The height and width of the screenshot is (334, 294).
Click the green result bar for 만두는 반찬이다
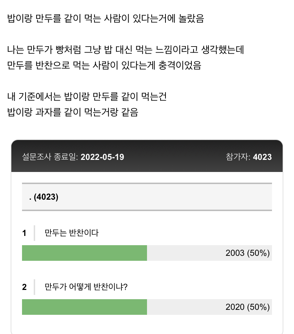tap(85, 253)
